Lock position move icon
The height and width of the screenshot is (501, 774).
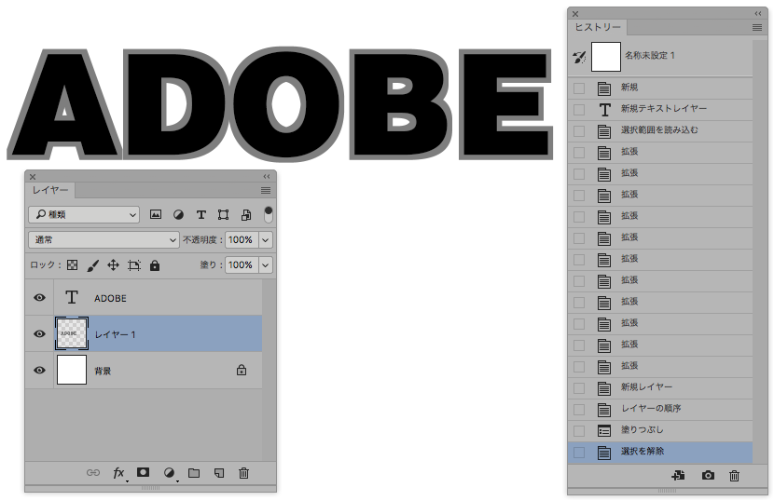[114, 265]
